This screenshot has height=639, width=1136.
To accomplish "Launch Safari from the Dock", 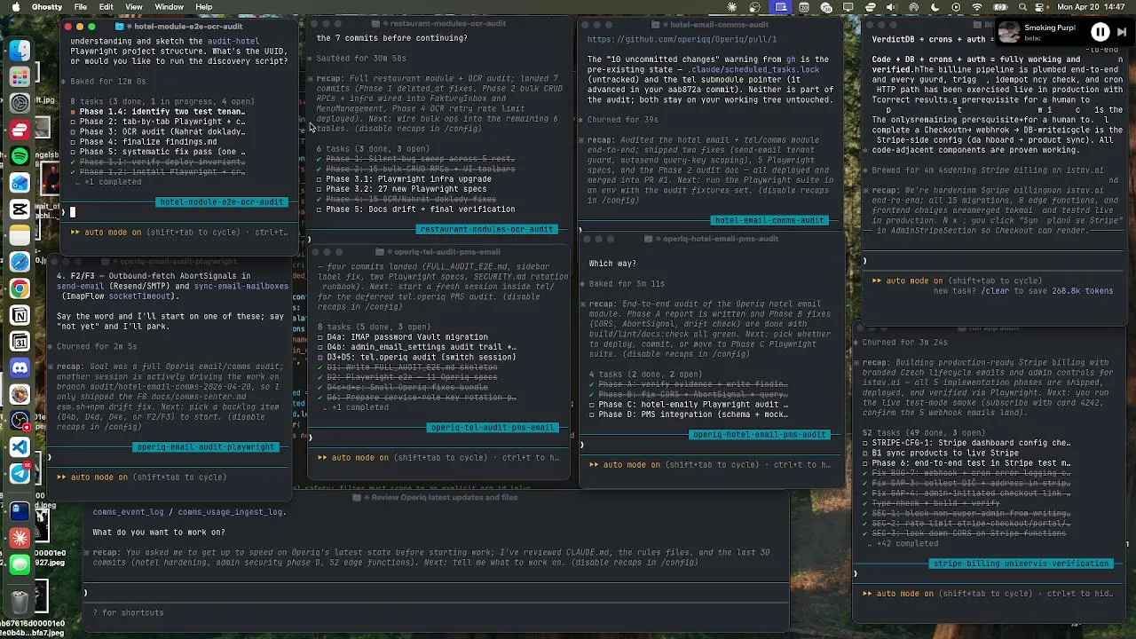I will tap(20, 263).
